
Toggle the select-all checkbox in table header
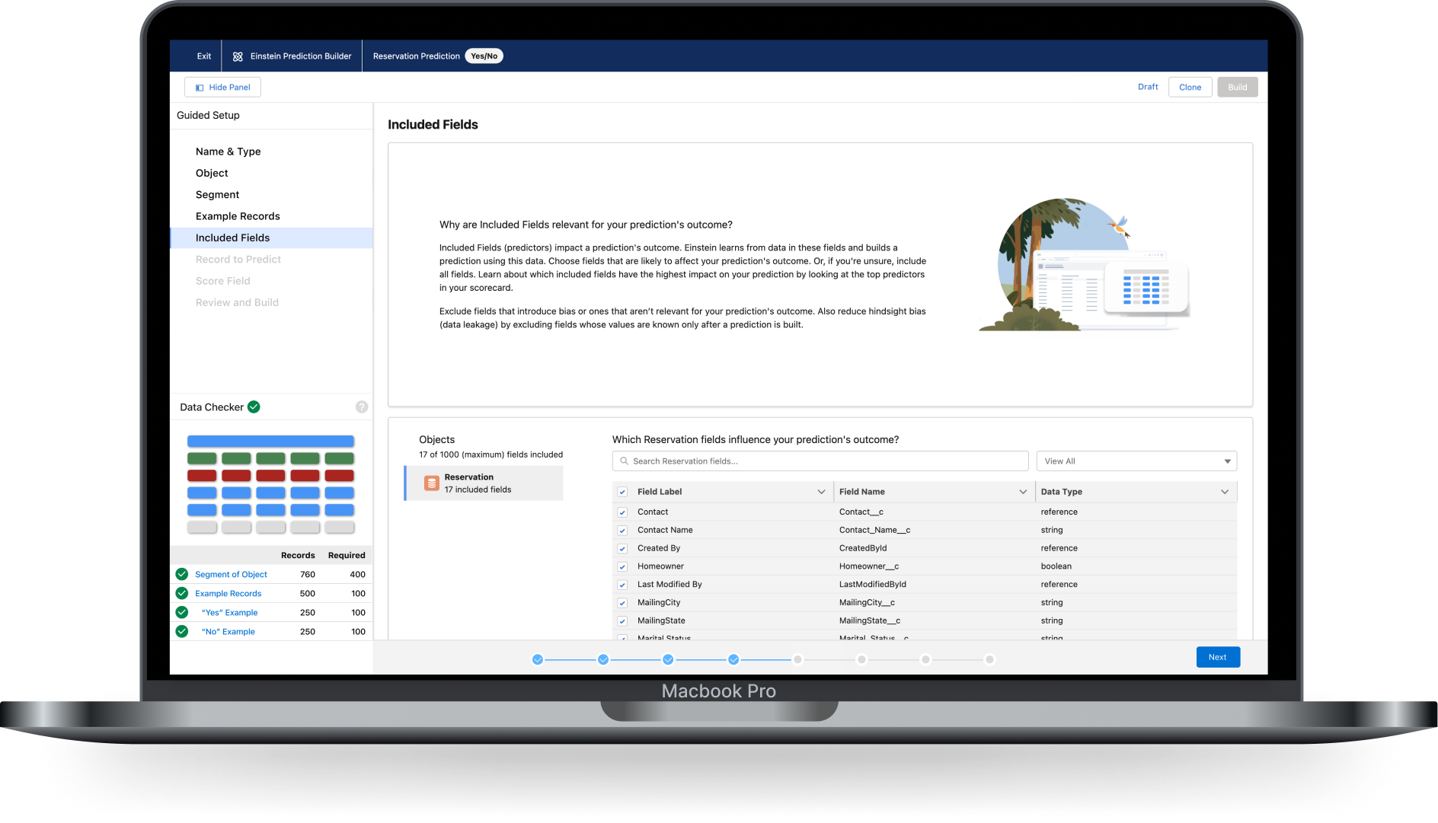[x=622, y=492]
